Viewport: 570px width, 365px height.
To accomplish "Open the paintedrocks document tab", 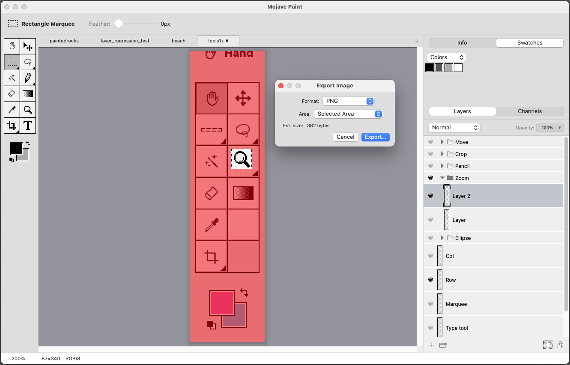I will click(64, 41).
